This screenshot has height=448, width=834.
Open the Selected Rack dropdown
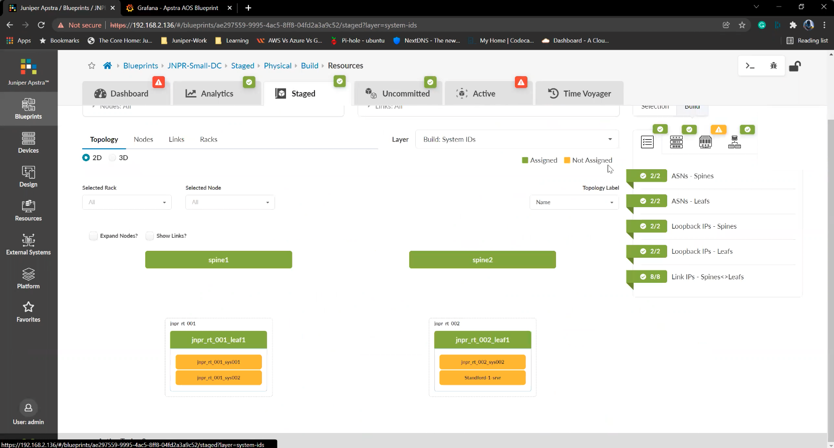(x=127, y=202)
